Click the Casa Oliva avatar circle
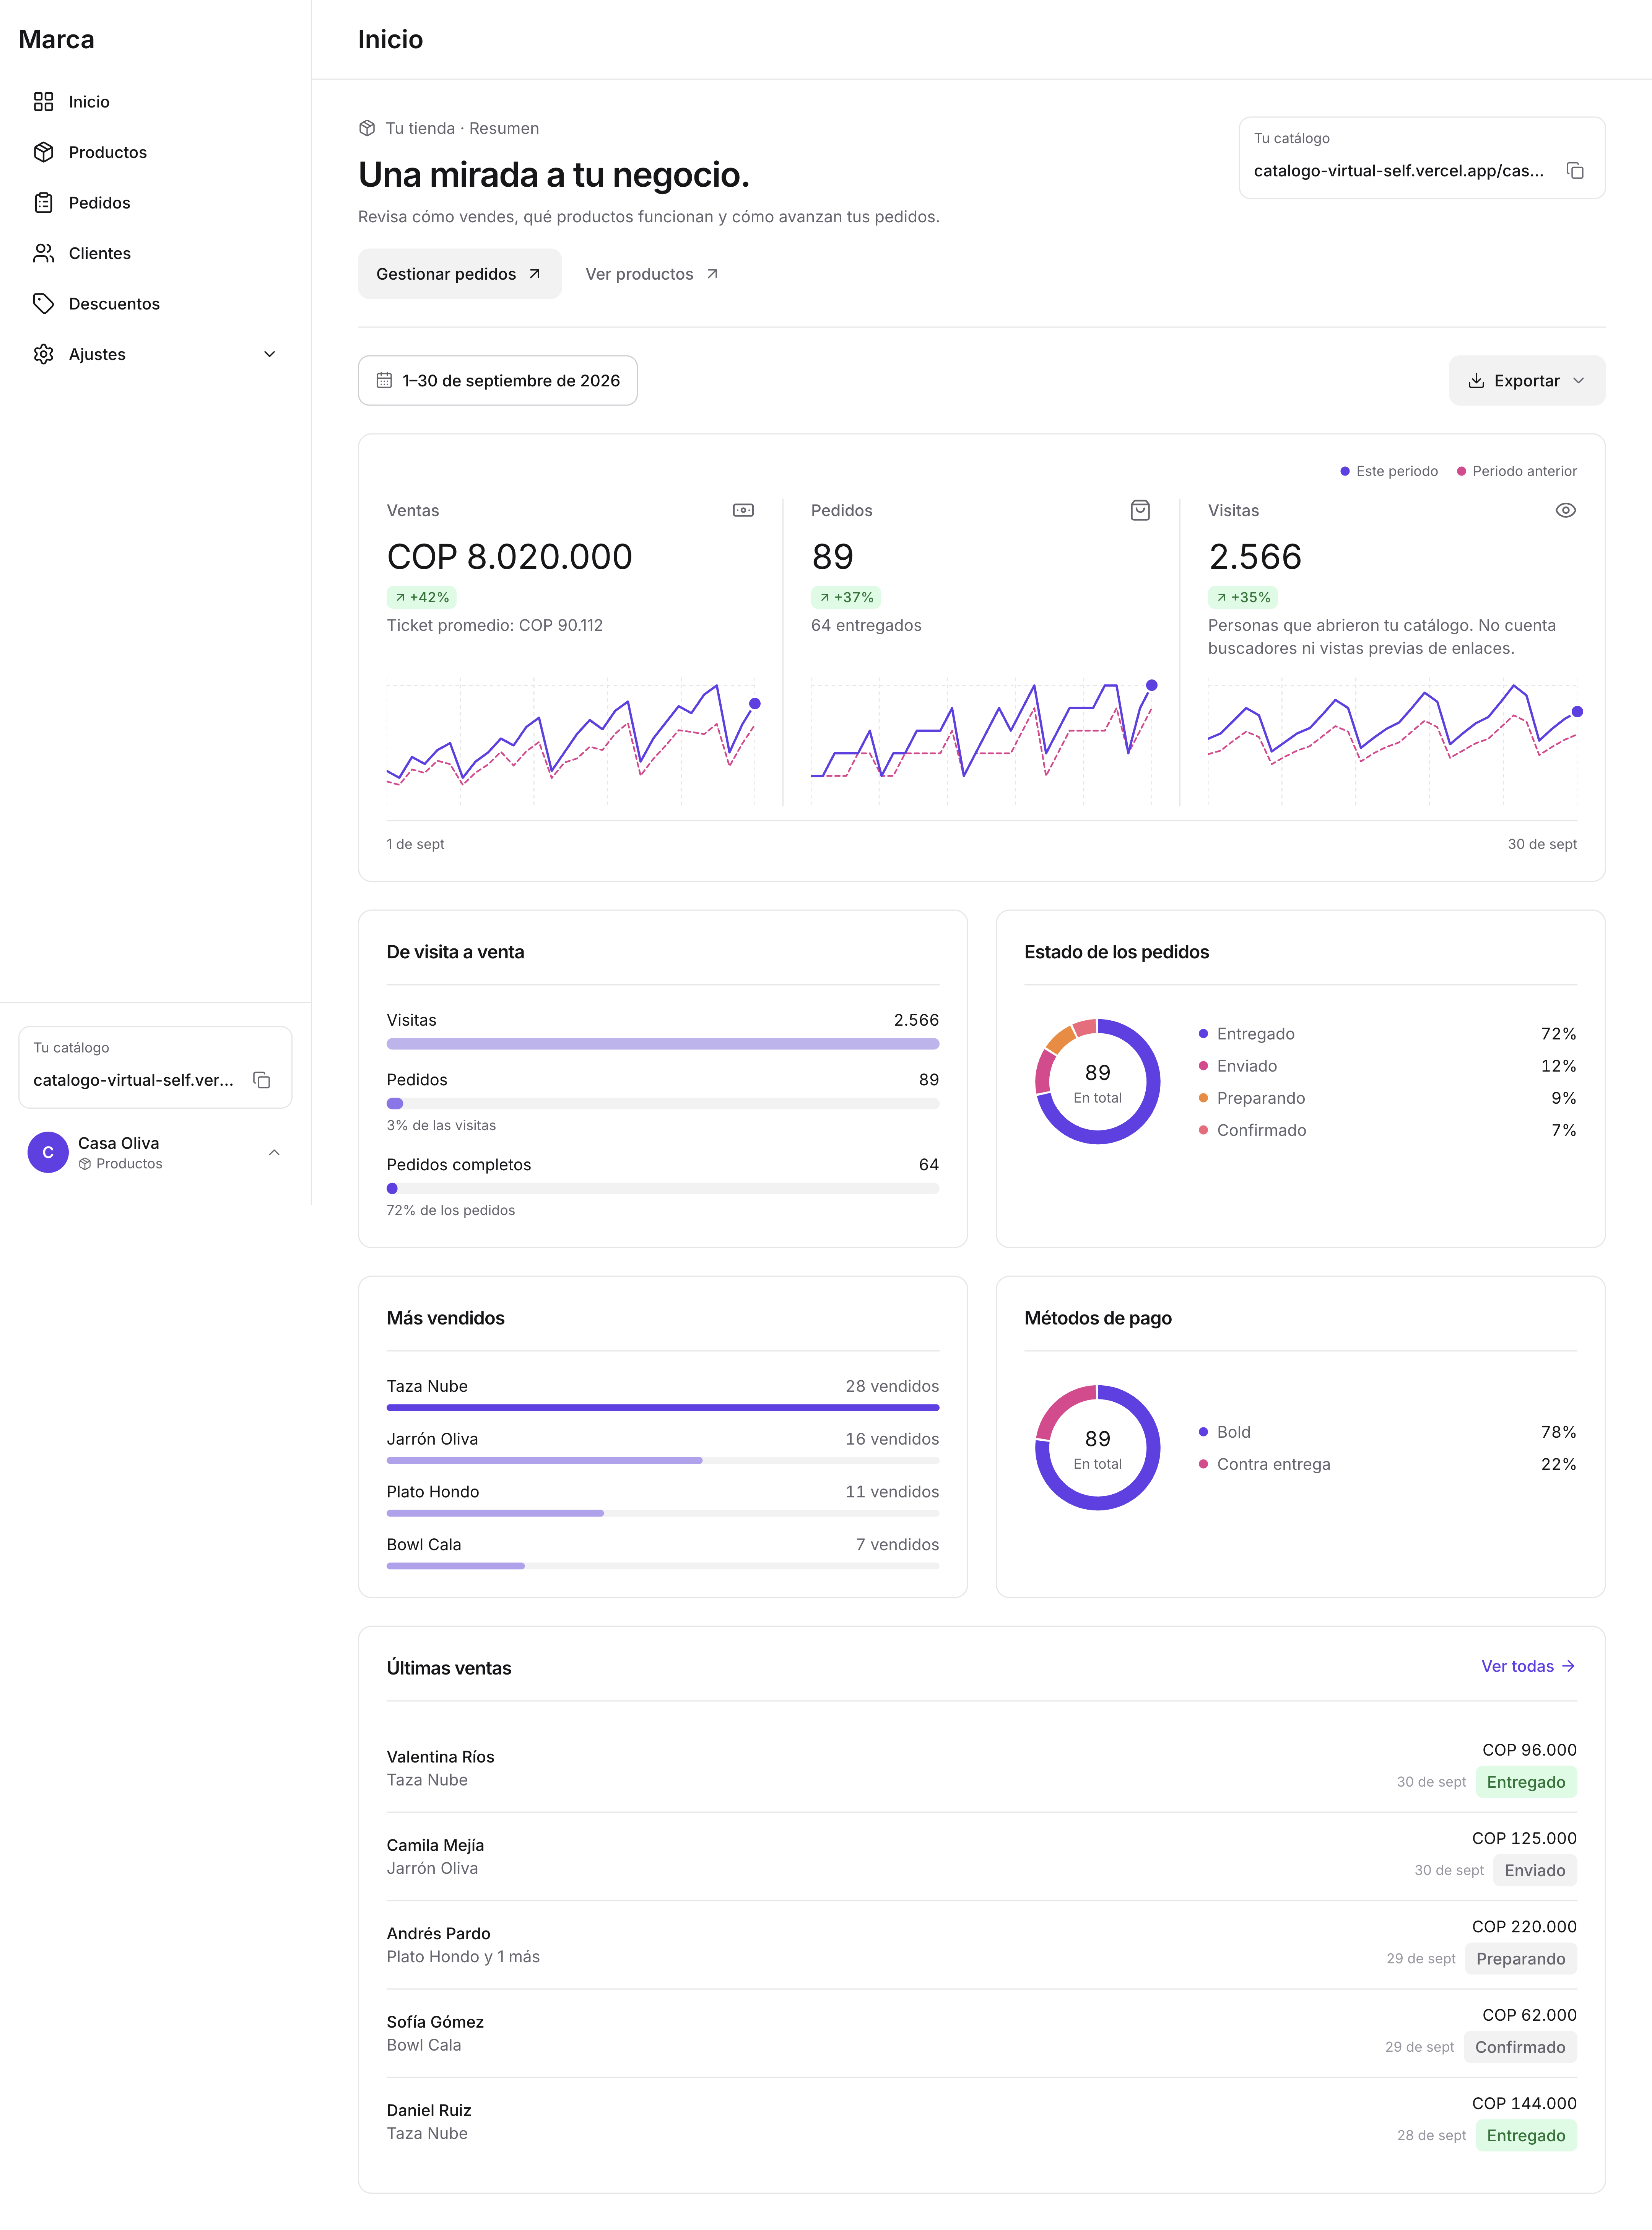This screenshot has height=2230, width=1652. point(48,1153)
